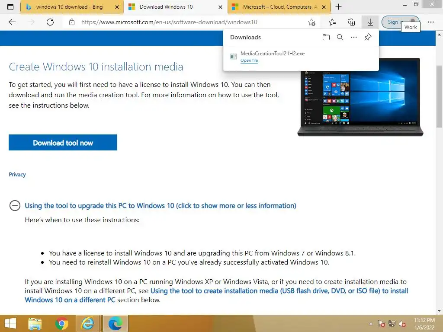
Task: Refresh the current page
Action: [x=50, y=22]
